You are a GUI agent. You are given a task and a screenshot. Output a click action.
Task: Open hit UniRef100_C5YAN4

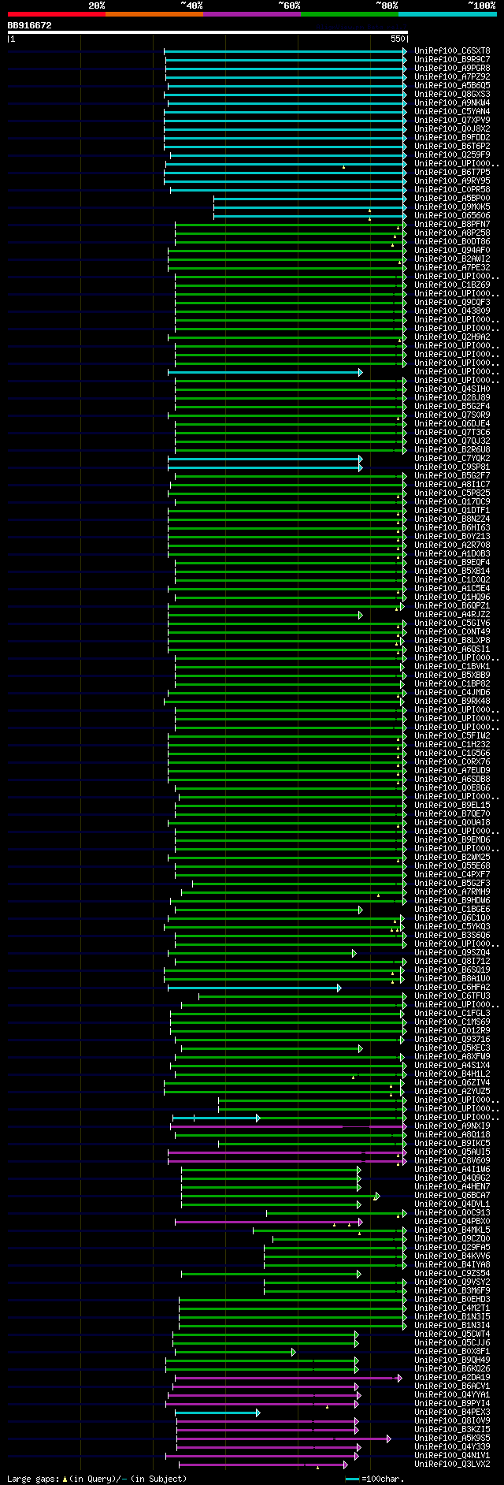point(452,111)
